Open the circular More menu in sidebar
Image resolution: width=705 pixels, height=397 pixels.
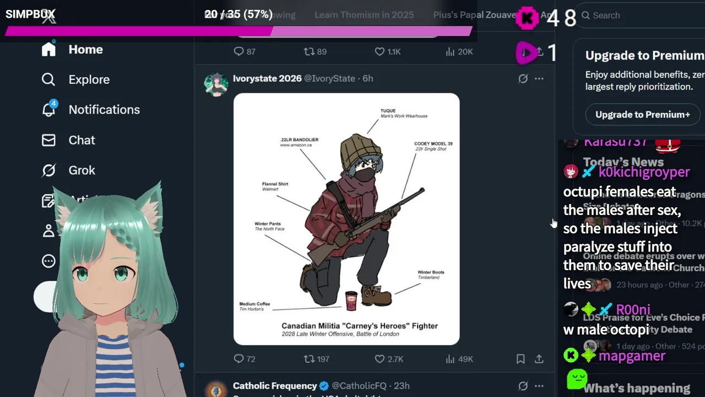(48, 261)
